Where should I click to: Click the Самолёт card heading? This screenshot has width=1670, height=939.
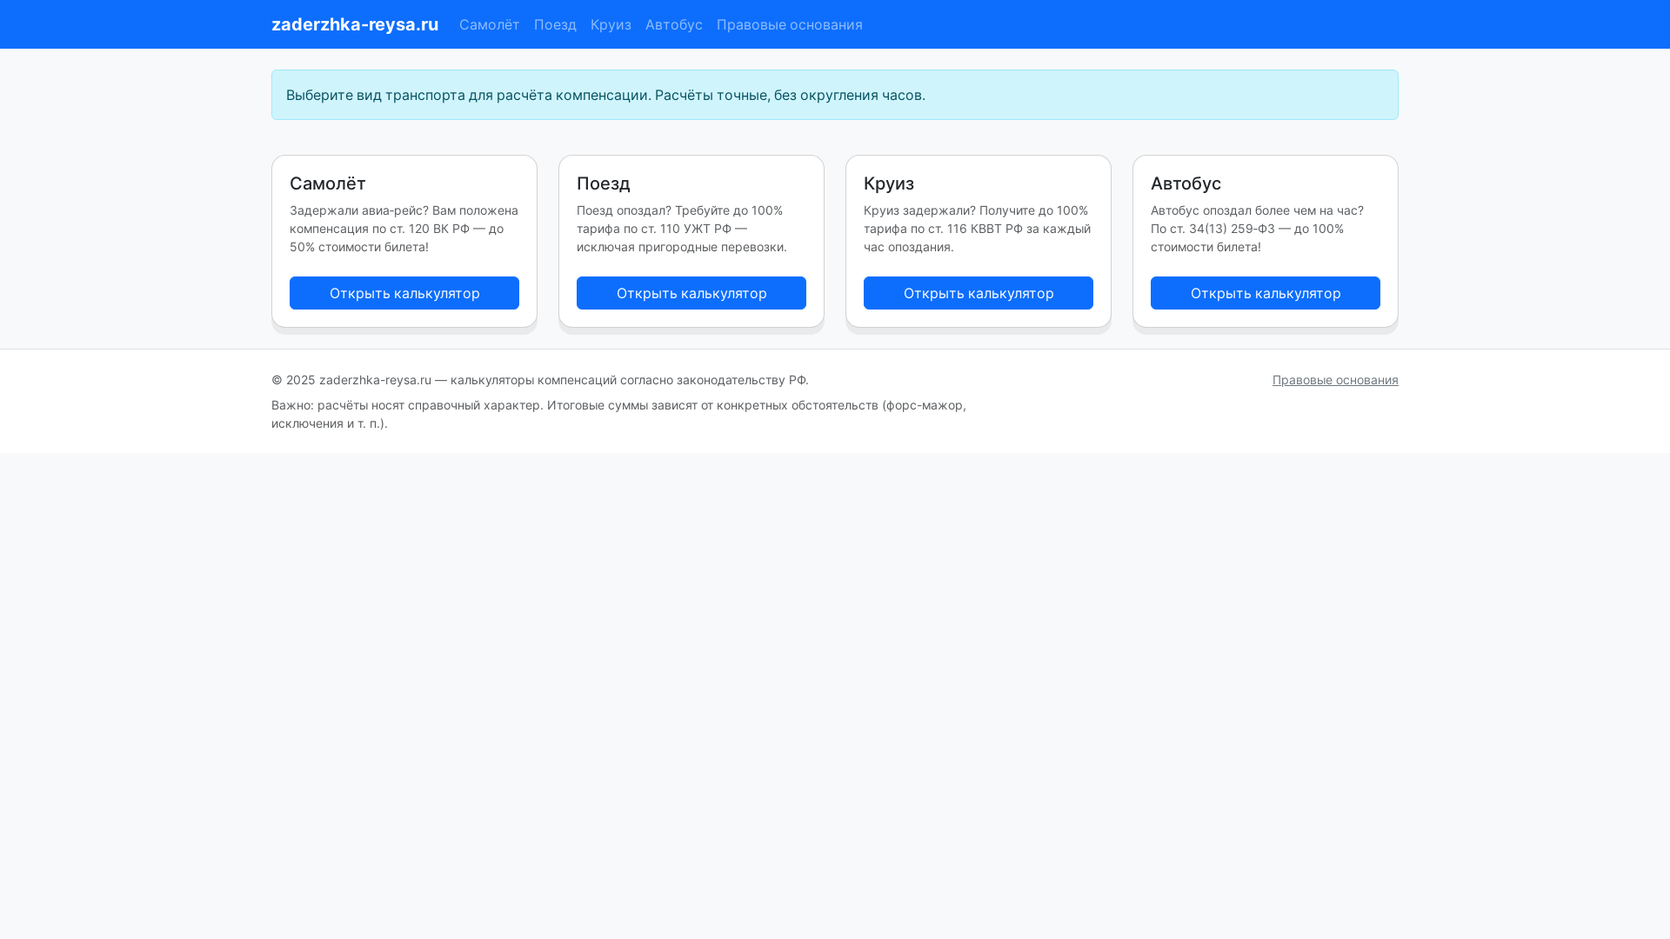[x=328, y=183]
